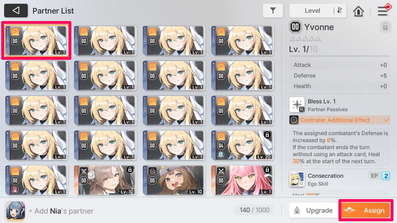Inspect the Bless Lv. 1 skill icon

[x=297, y=105]
